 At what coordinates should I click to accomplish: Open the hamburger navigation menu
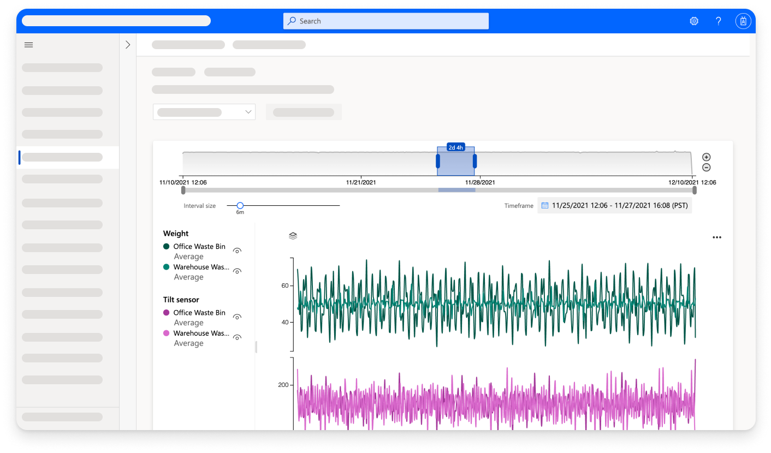pyautogui.click(x=28, y=44)
